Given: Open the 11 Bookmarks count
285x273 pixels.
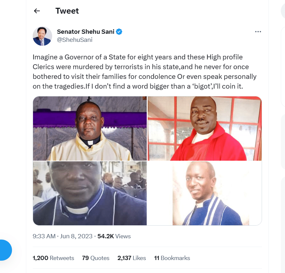Looking at the screenshot, I should 172,258.
